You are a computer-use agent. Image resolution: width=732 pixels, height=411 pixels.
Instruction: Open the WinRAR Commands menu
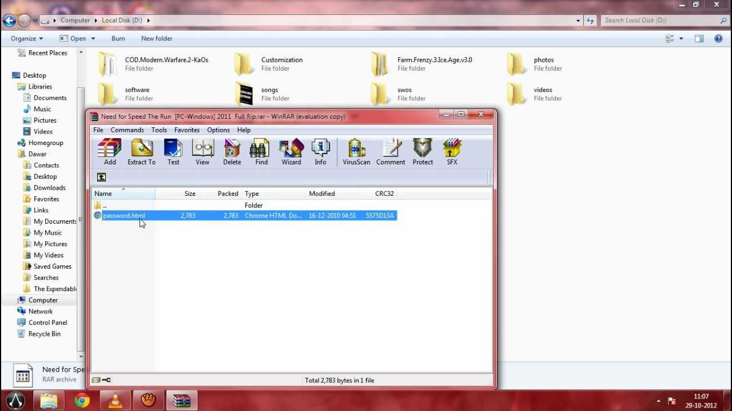coord(127,130)
